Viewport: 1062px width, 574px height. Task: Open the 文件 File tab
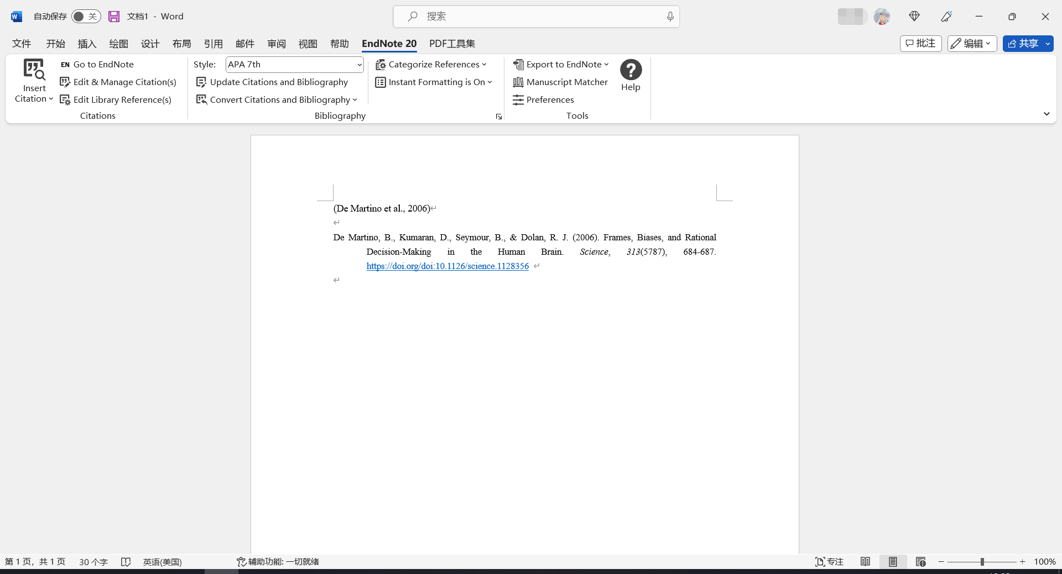click(22, 44)
